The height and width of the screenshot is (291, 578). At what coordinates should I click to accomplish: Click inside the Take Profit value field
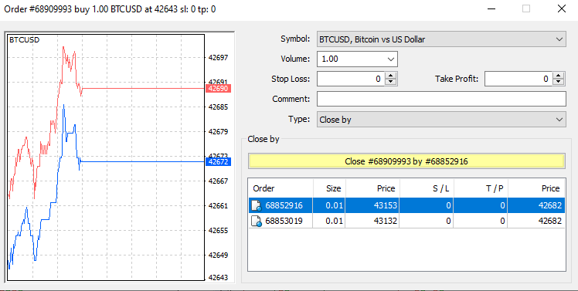518,79
